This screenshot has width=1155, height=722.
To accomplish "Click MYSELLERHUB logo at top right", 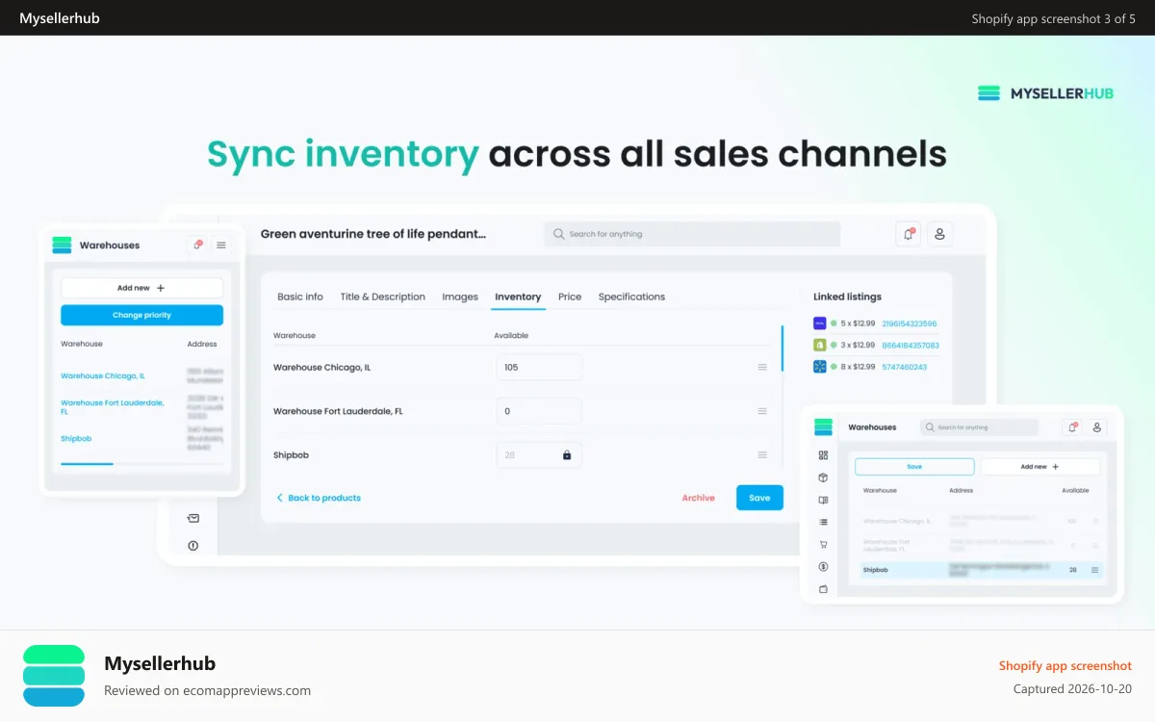I will 1045,93.
